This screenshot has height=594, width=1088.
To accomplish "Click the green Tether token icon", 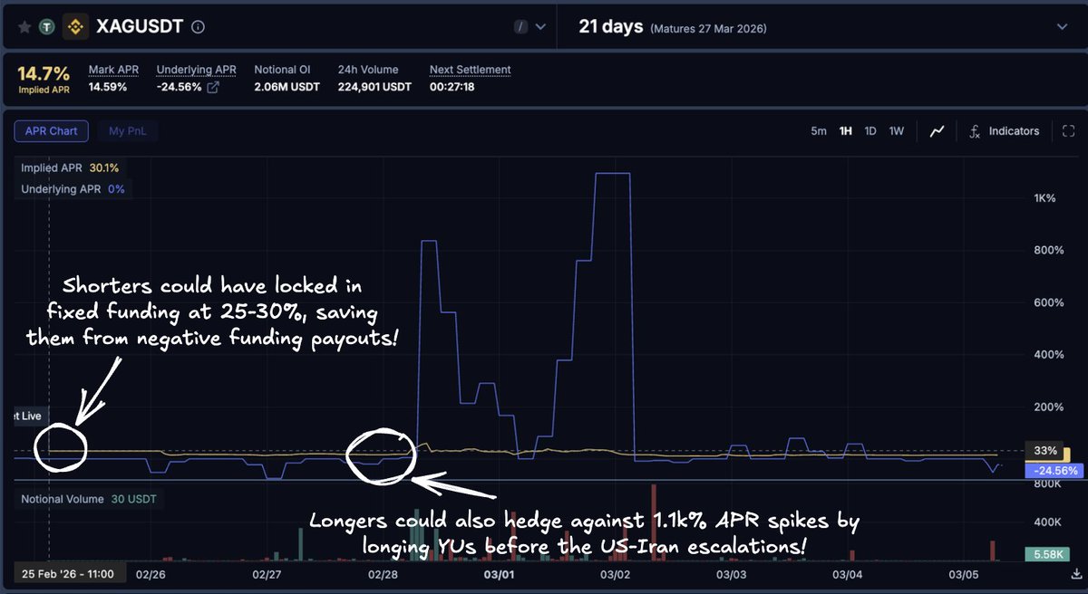I will 46,27.
